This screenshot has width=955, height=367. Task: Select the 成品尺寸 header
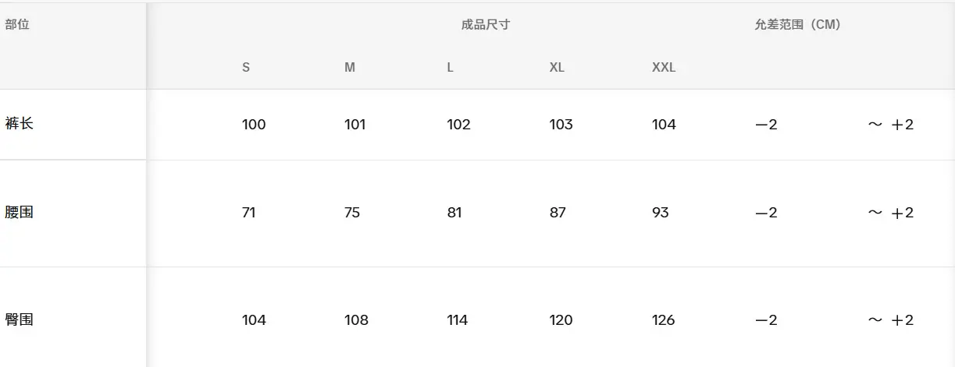[486, 25]
